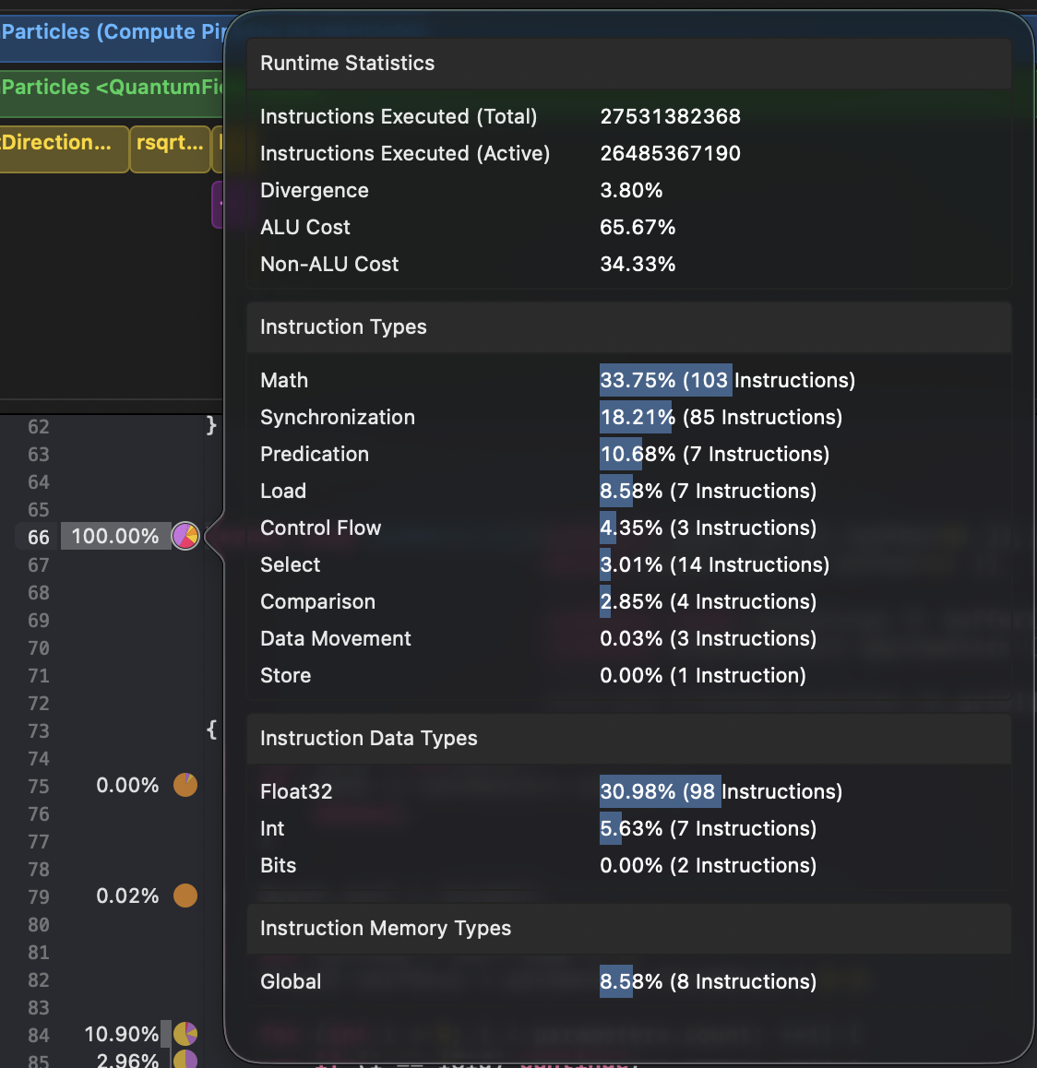Image resolution: width=1037 pixels, height=1068 pixels.
Task: Click the Runtime Statistics section header
Action: [348, 63]
